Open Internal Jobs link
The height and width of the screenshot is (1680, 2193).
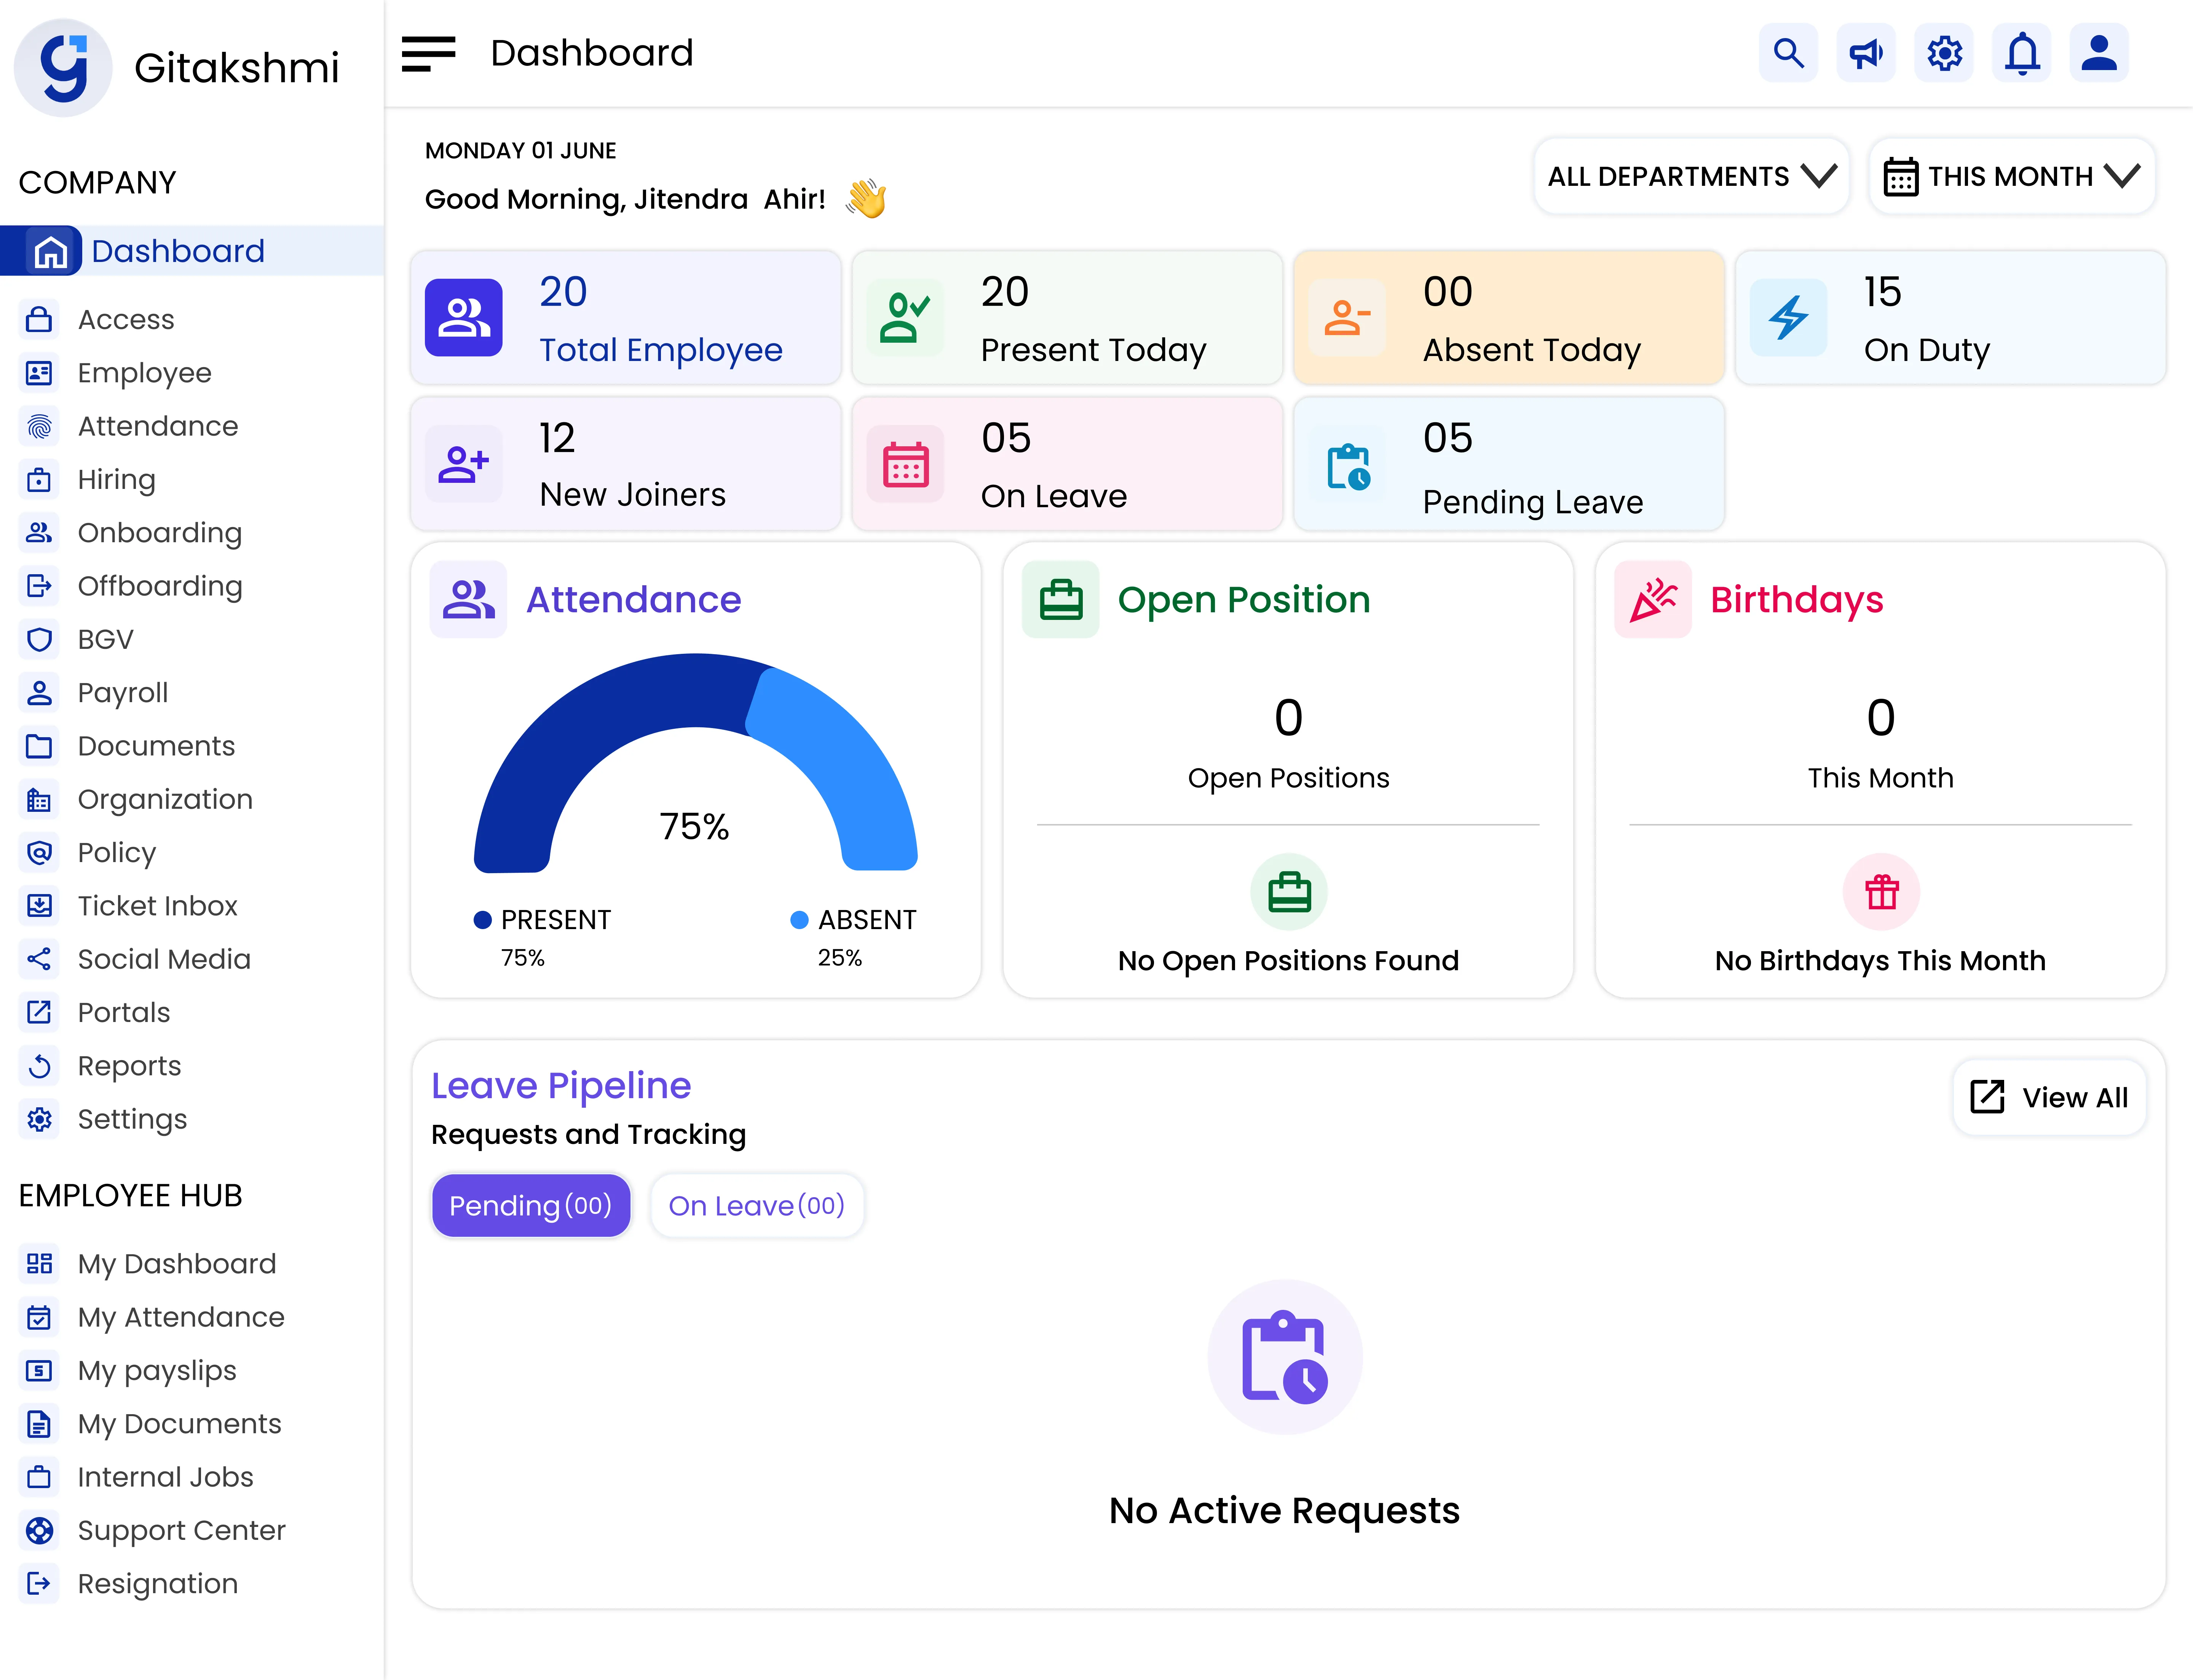pyautogui.click(x=166, y=1477)
